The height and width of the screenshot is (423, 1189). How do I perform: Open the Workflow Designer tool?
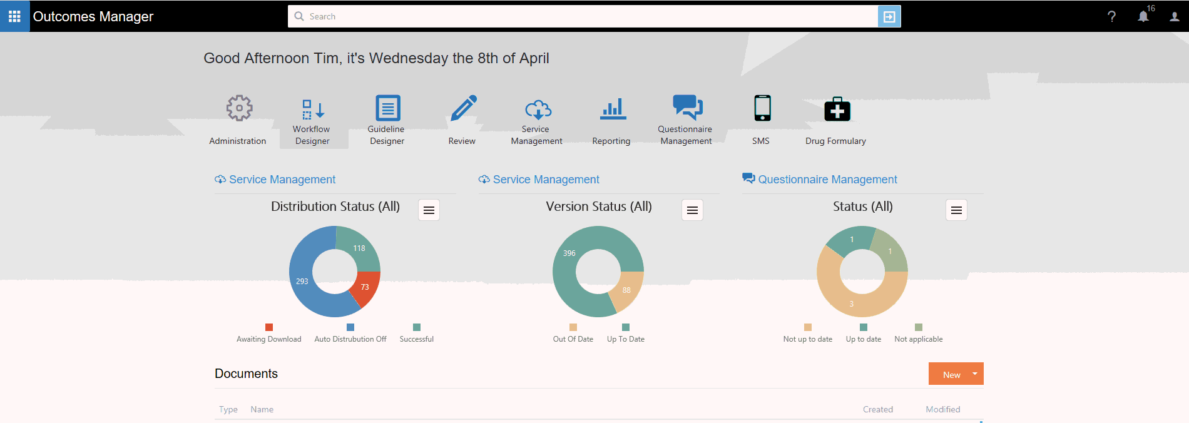tap(313, 110)
